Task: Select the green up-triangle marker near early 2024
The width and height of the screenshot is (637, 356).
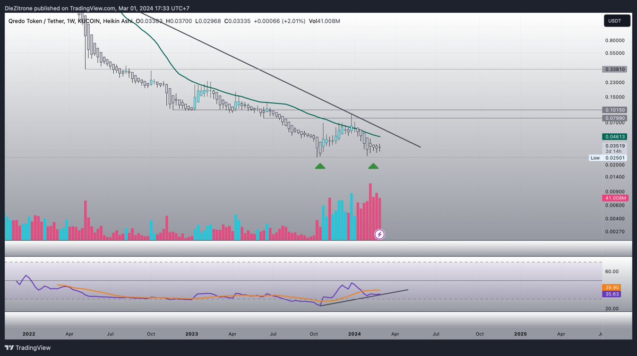Action: (373, 166)
